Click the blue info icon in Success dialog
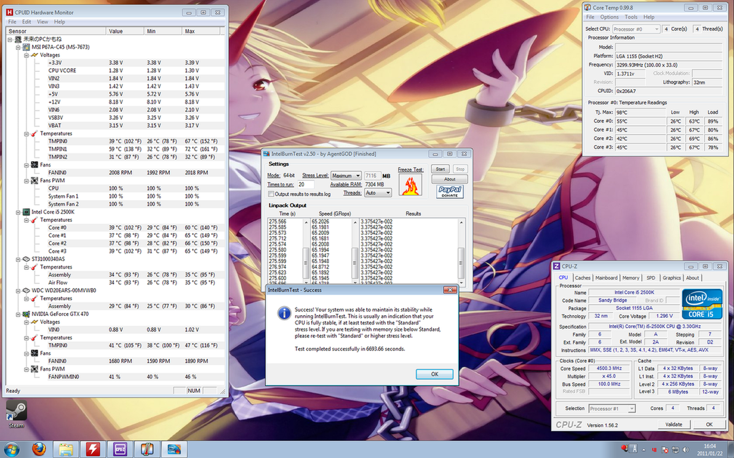 point(284,313)
